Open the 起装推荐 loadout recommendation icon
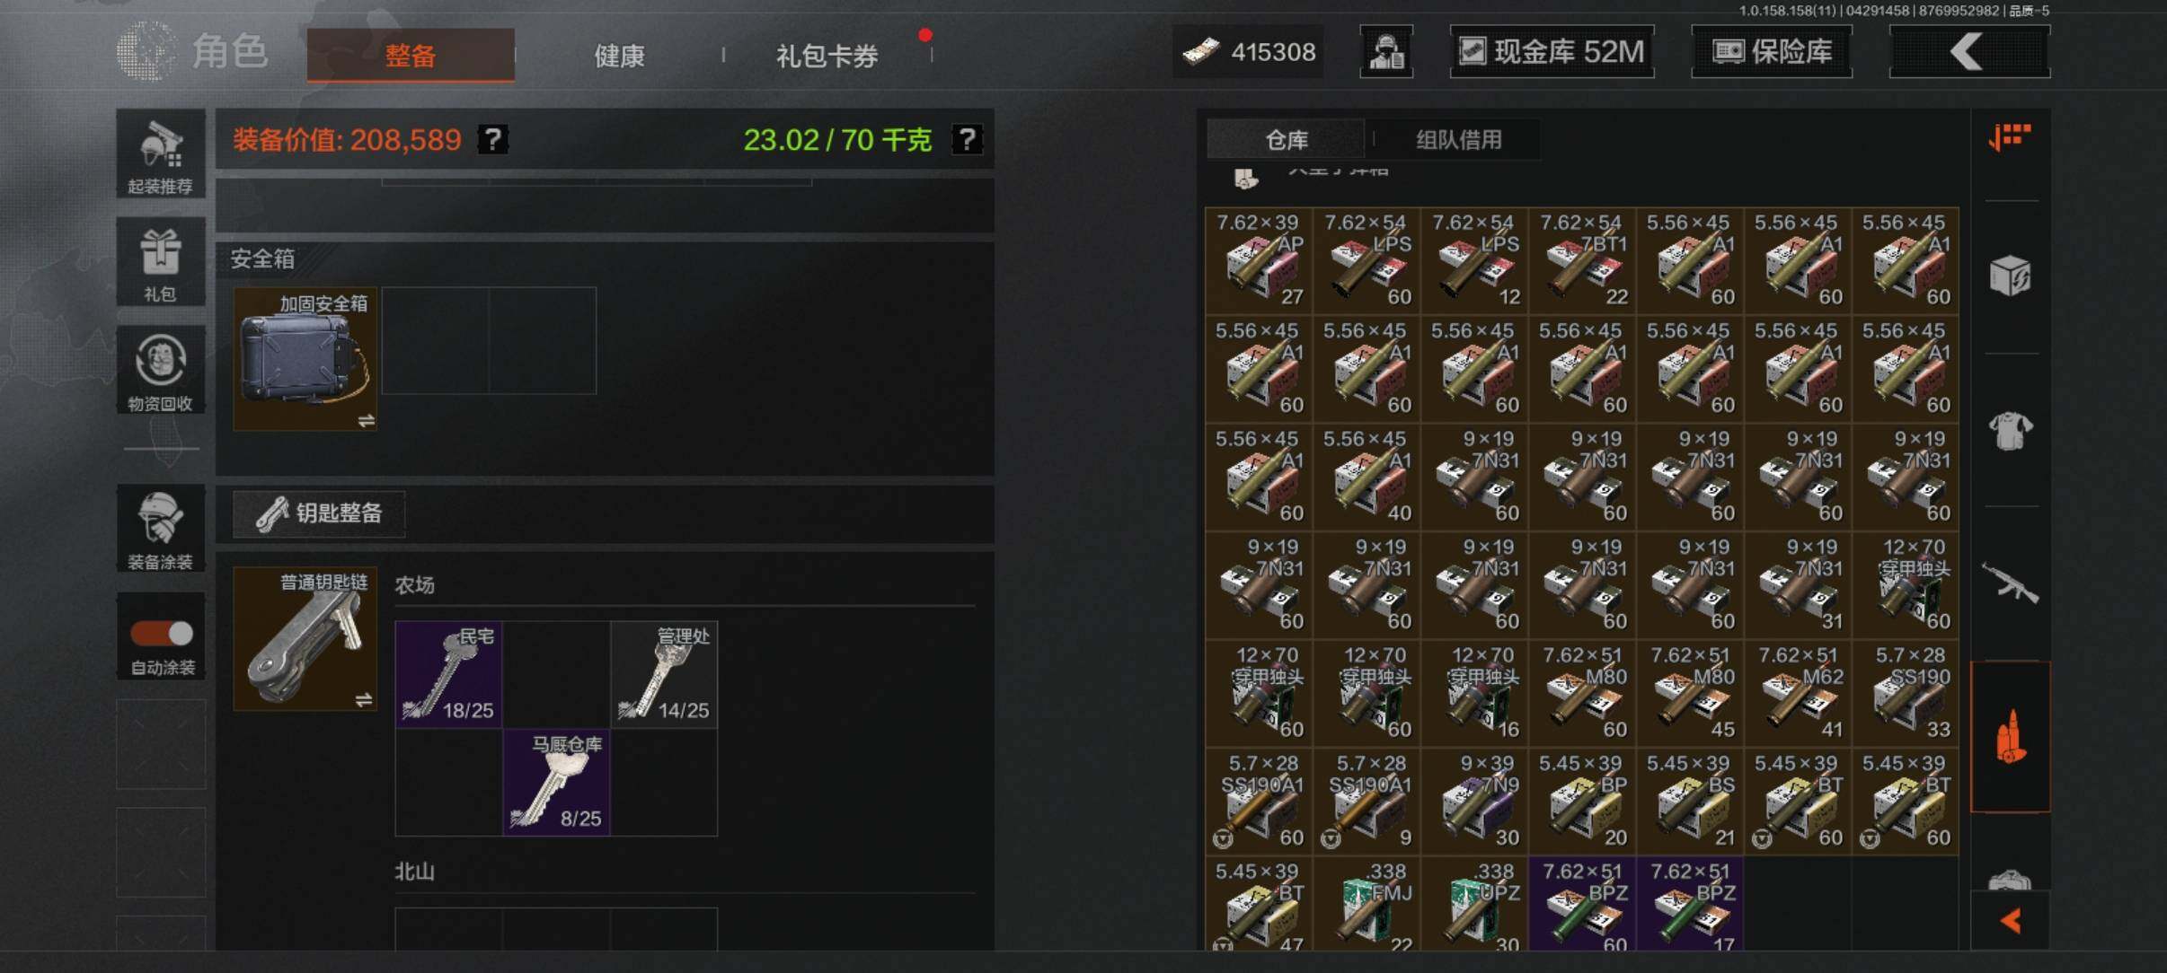The image size is (2167, 973). click(160, 153)
